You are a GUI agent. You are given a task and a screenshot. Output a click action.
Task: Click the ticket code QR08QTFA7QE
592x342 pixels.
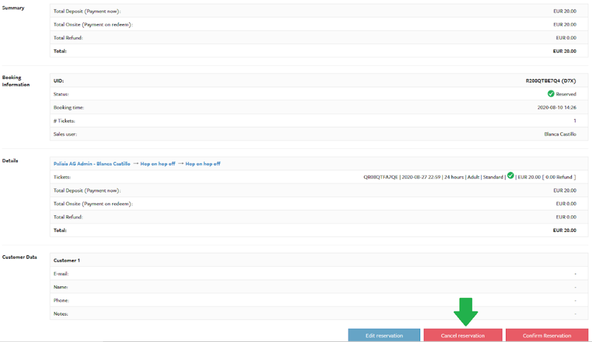point(380,177)
